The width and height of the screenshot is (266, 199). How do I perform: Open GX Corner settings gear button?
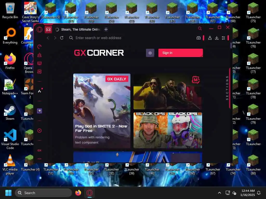pyautogui.click(x=150, y=53)
